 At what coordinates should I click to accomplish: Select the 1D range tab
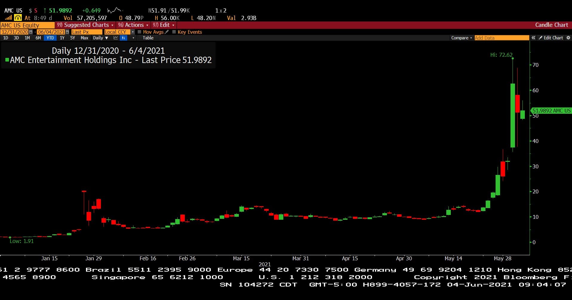point(6,38)
